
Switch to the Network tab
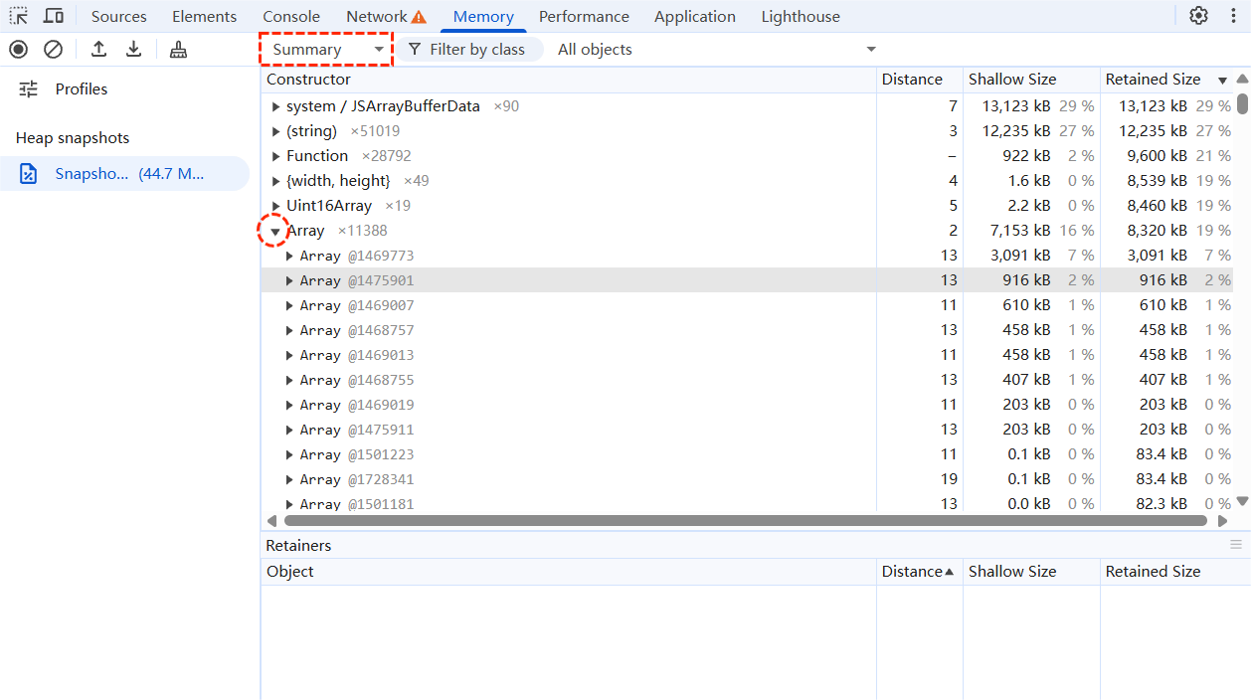tap(386, 16)
